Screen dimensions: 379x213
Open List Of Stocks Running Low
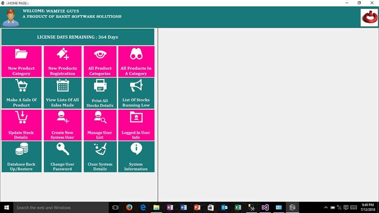click(136, 93)
